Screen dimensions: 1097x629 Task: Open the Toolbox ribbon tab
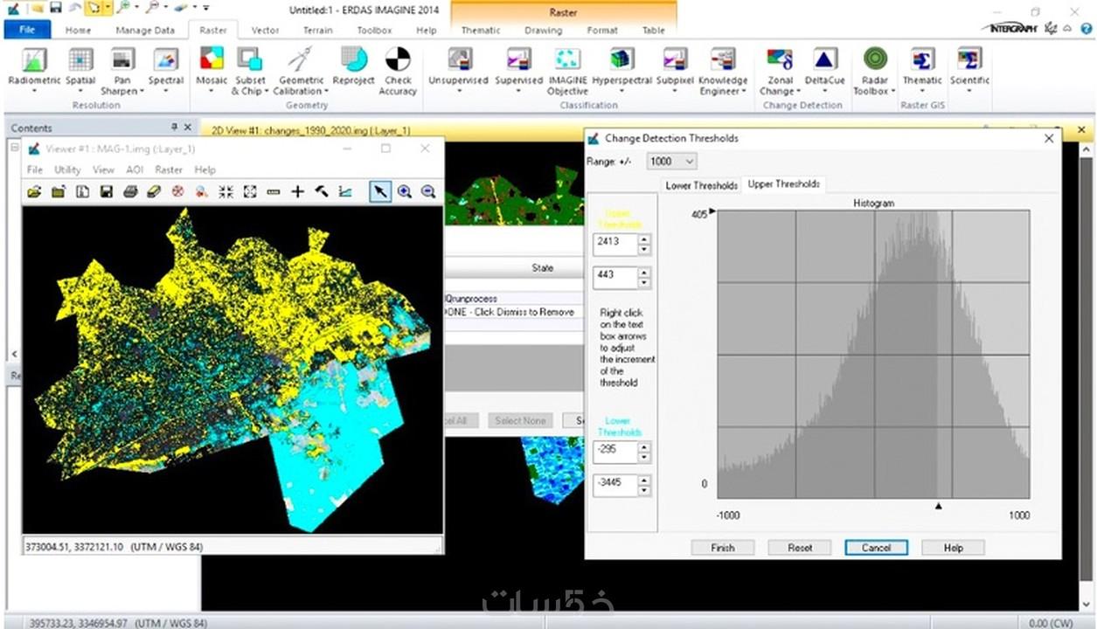(374, 30)
